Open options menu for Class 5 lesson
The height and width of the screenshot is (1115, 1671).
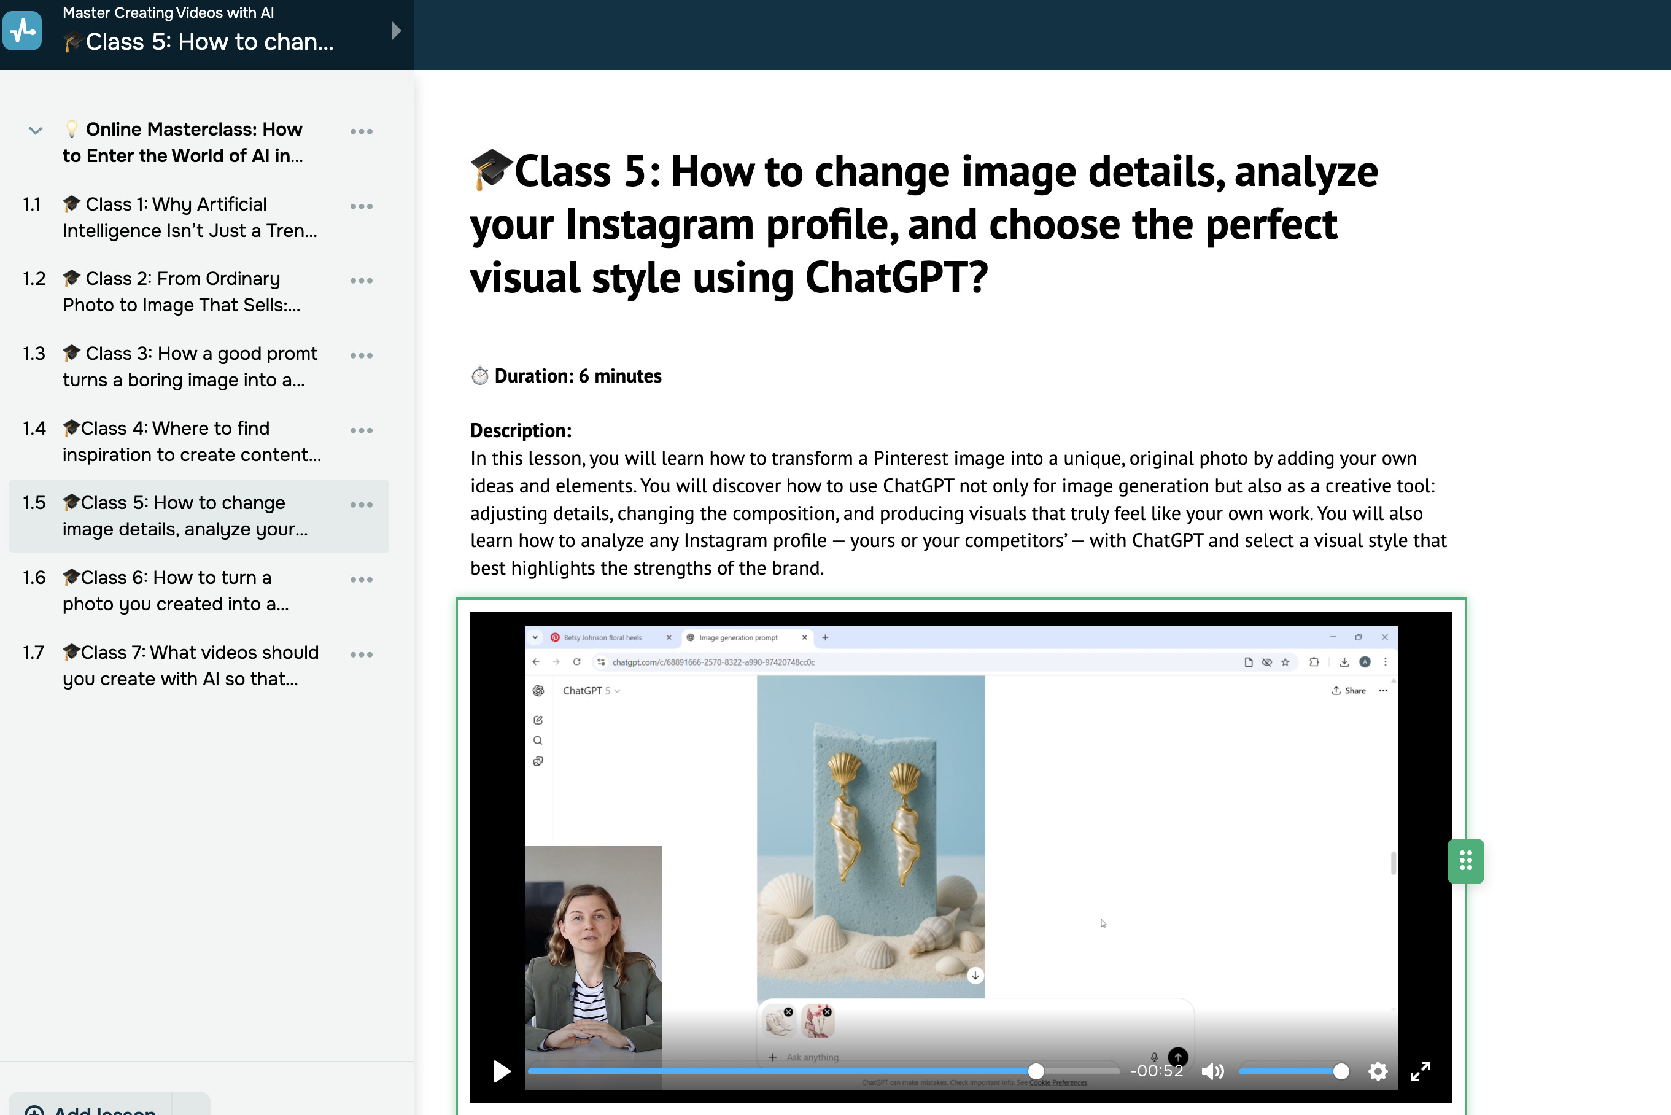coord(361,505)
